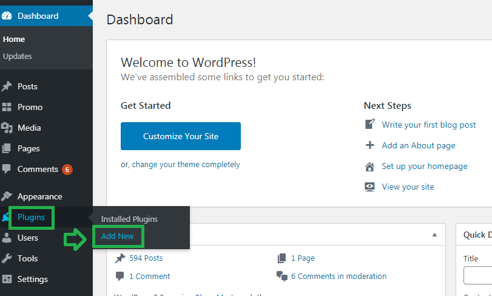Viewport: 492px width, 296px height.
Task: Select Installed Plugins from submenu
Action: pyautogui.click(x=129, y=219)
